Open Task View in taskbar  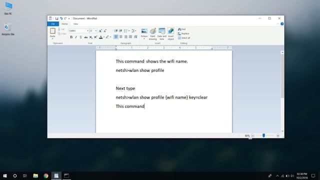point(25,175)
